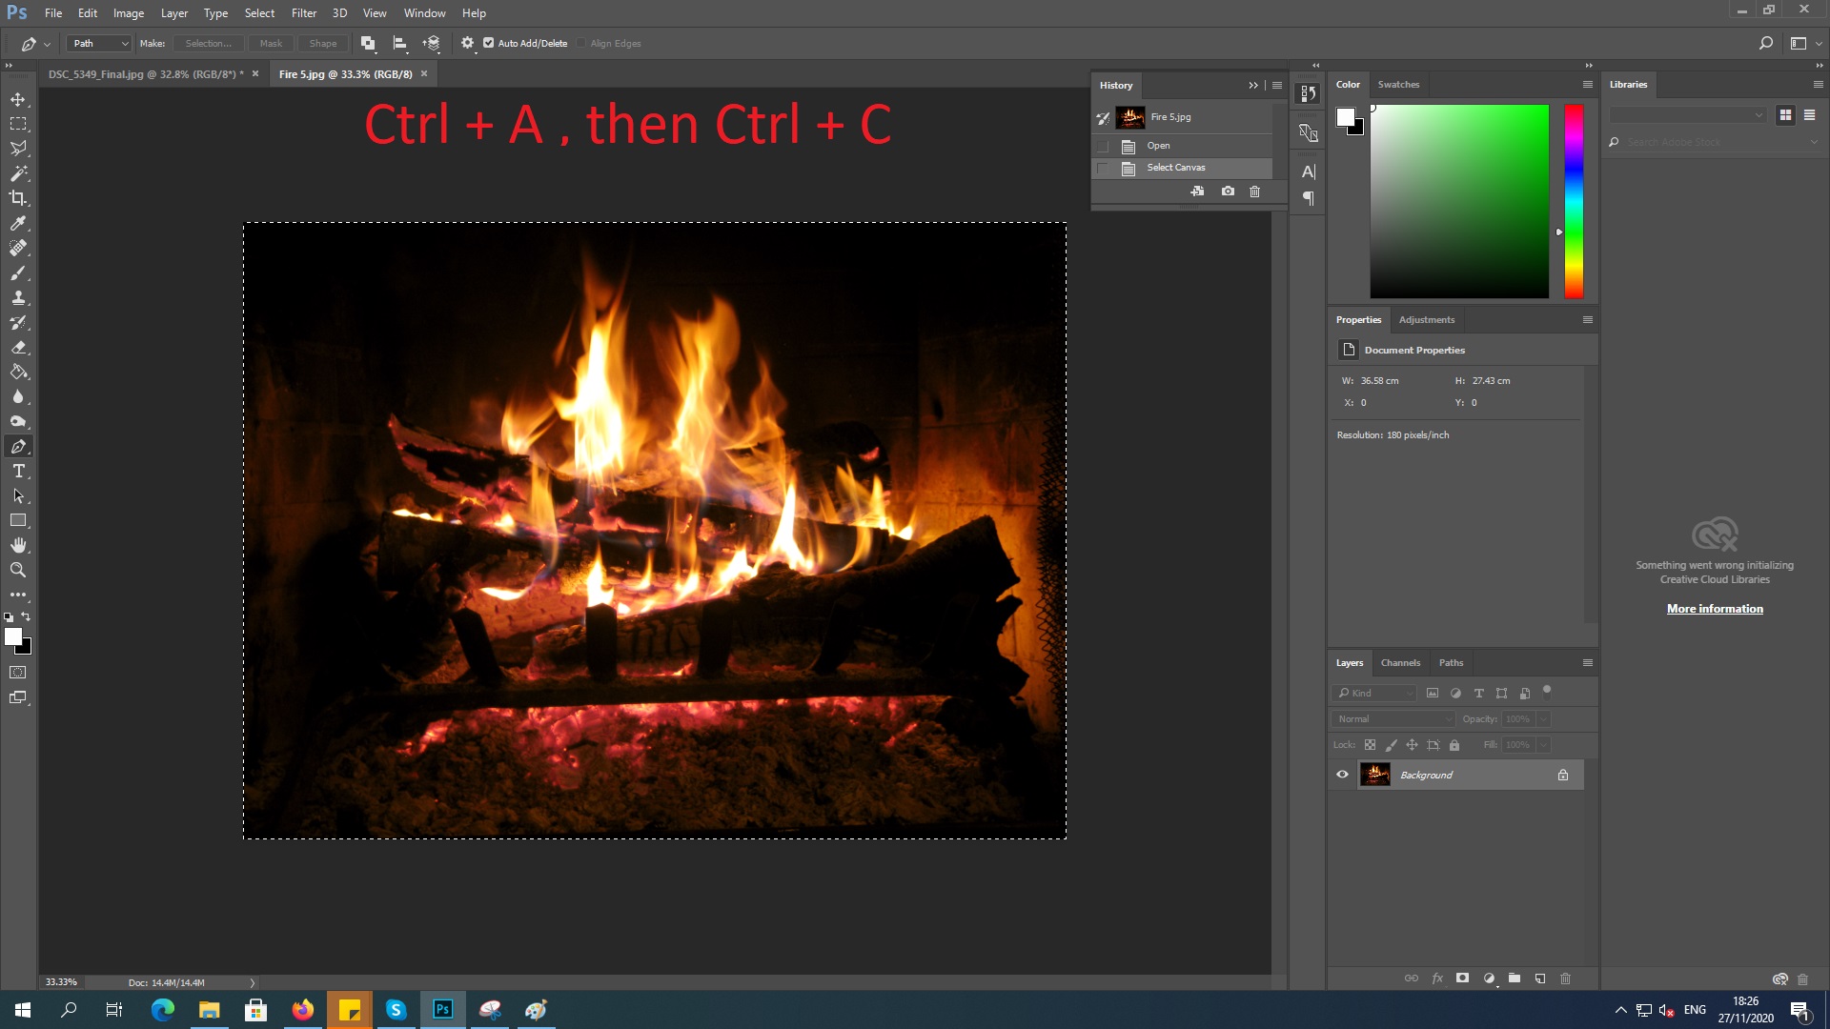Screen dimensions: 1830x1029
Task: Disable Auto Add/Delete option
Action: coord(488,43)
